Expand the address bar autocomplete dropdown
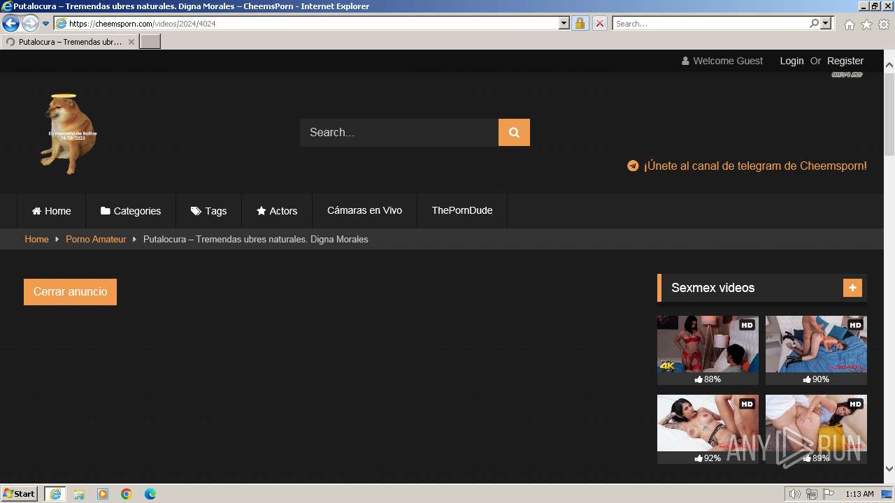The height and width of the screenshot is (503, 895). (x=564, y=23)
